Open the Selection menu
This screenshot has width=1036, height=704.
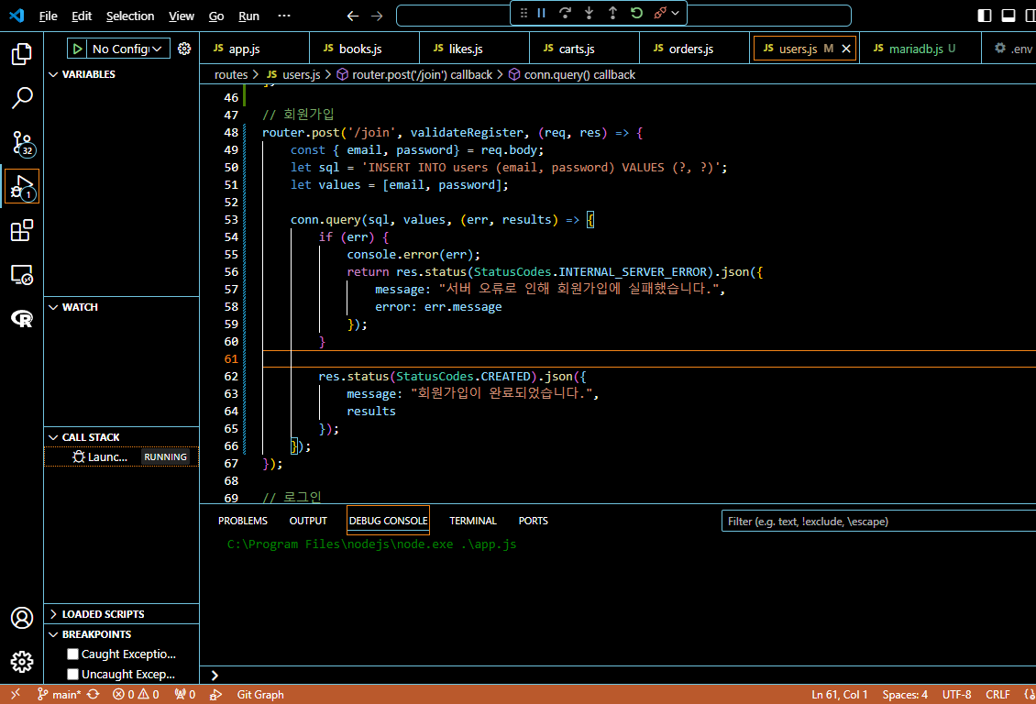(x=130, y=16)
